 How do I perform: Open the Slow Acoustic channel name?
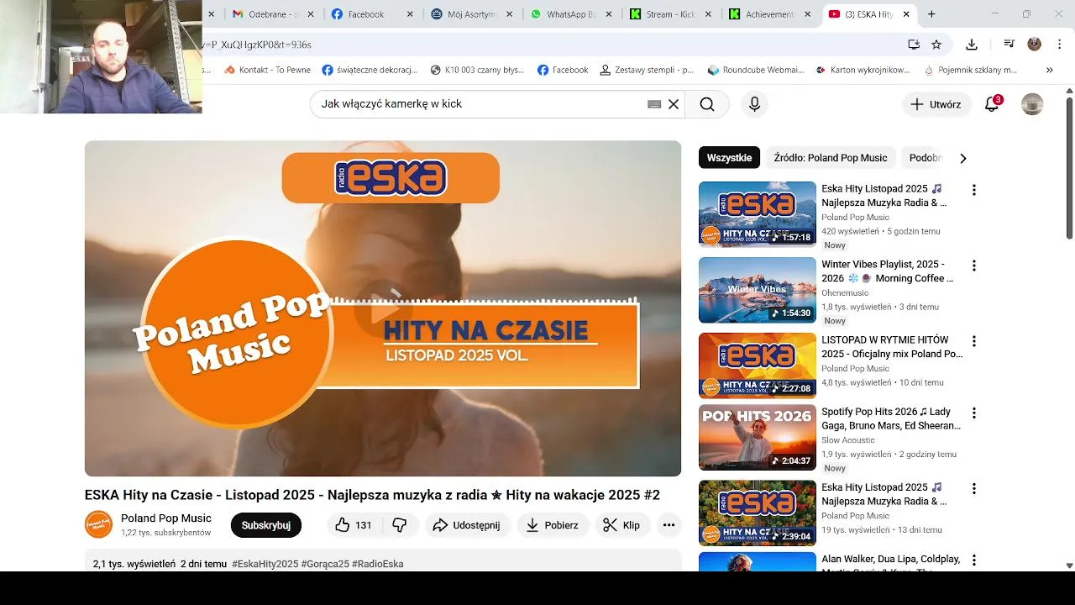pyautogui.click(x=848, y=440)
